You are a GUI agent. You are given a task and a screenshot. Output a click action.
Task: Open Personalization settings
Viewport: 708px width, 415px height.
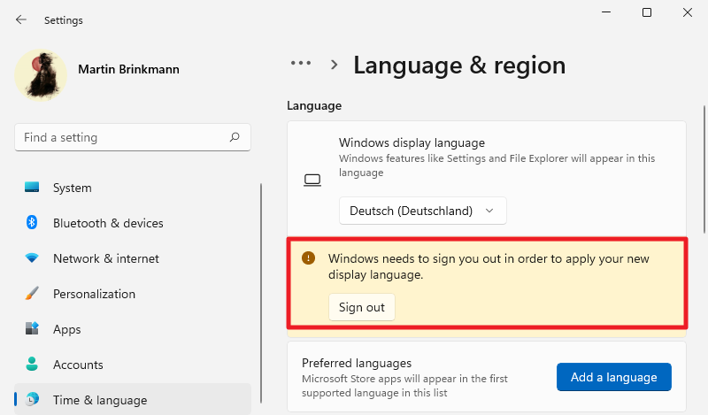[133, 294]
